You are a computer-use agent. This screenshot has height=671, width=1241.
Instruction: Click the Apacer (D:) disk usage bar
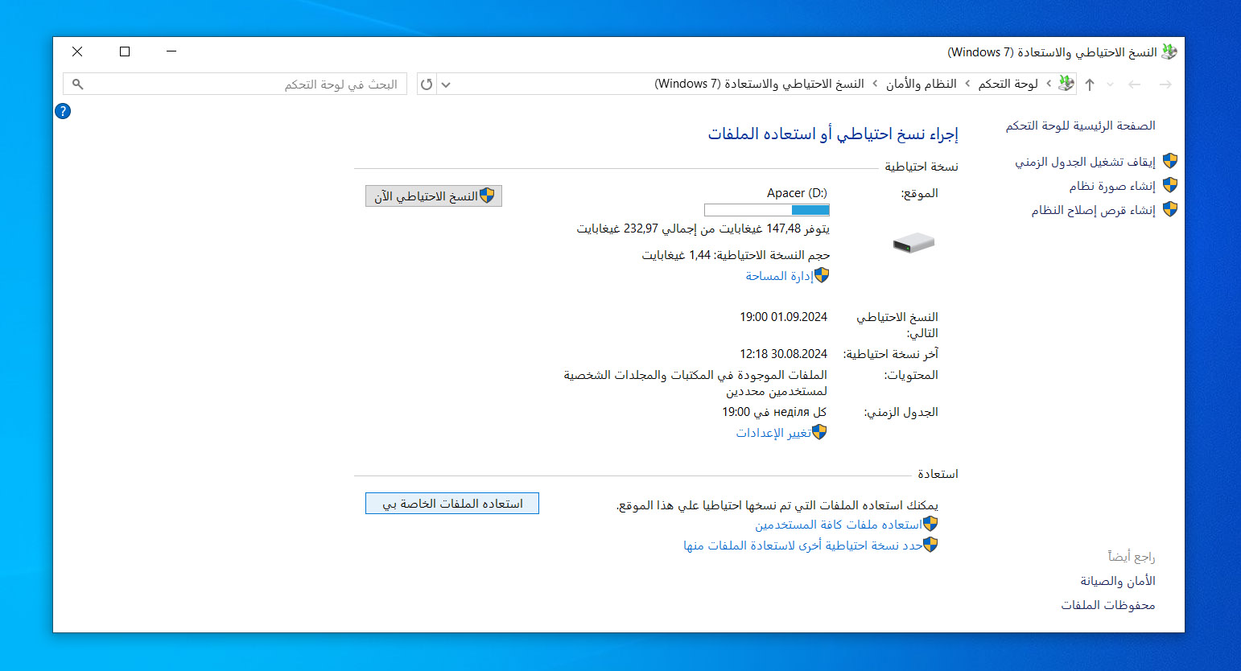coord(767,210)
